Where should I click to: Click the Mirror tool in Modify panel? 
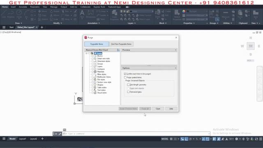(55, 15)
